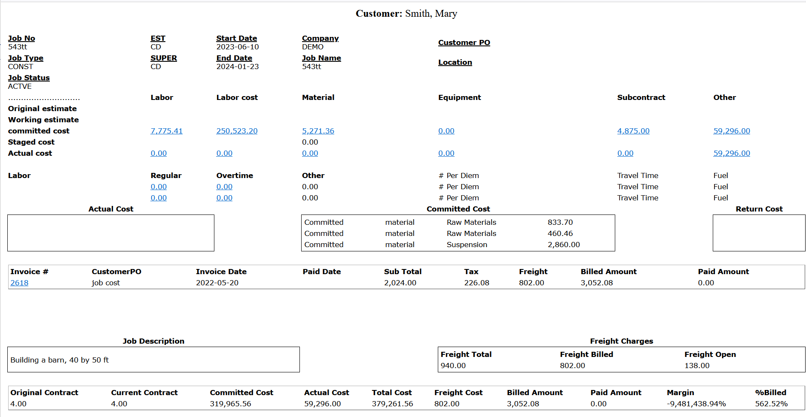Open Actual cost row Other 59,296.00 link

click(731, 153)
